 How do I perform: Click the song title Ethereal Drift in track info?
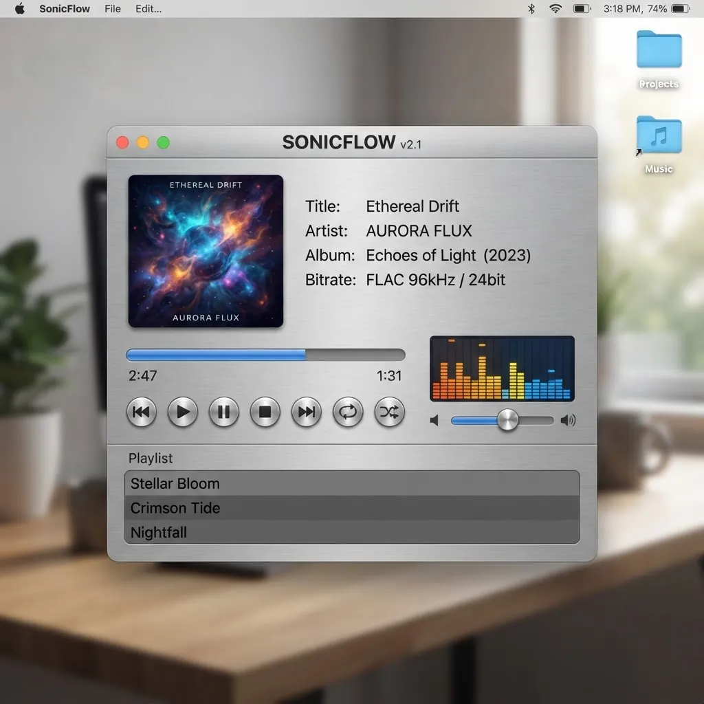(412, 206)
